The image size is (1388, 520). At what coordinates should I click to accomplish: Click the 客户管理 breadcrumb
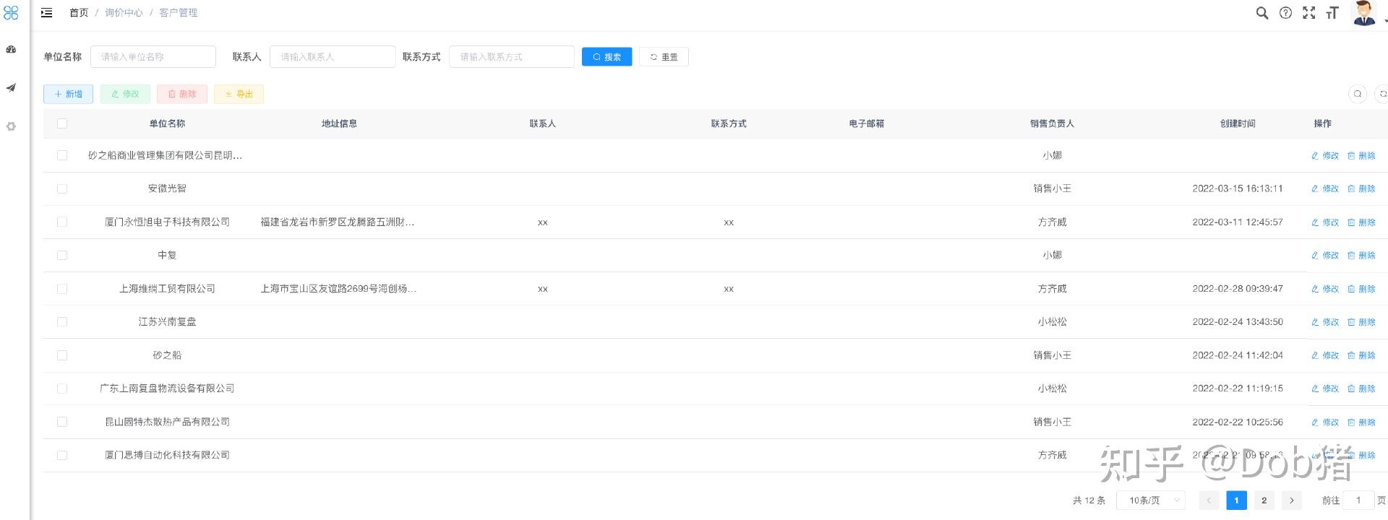pyautogui.click(x=179, y=13)
